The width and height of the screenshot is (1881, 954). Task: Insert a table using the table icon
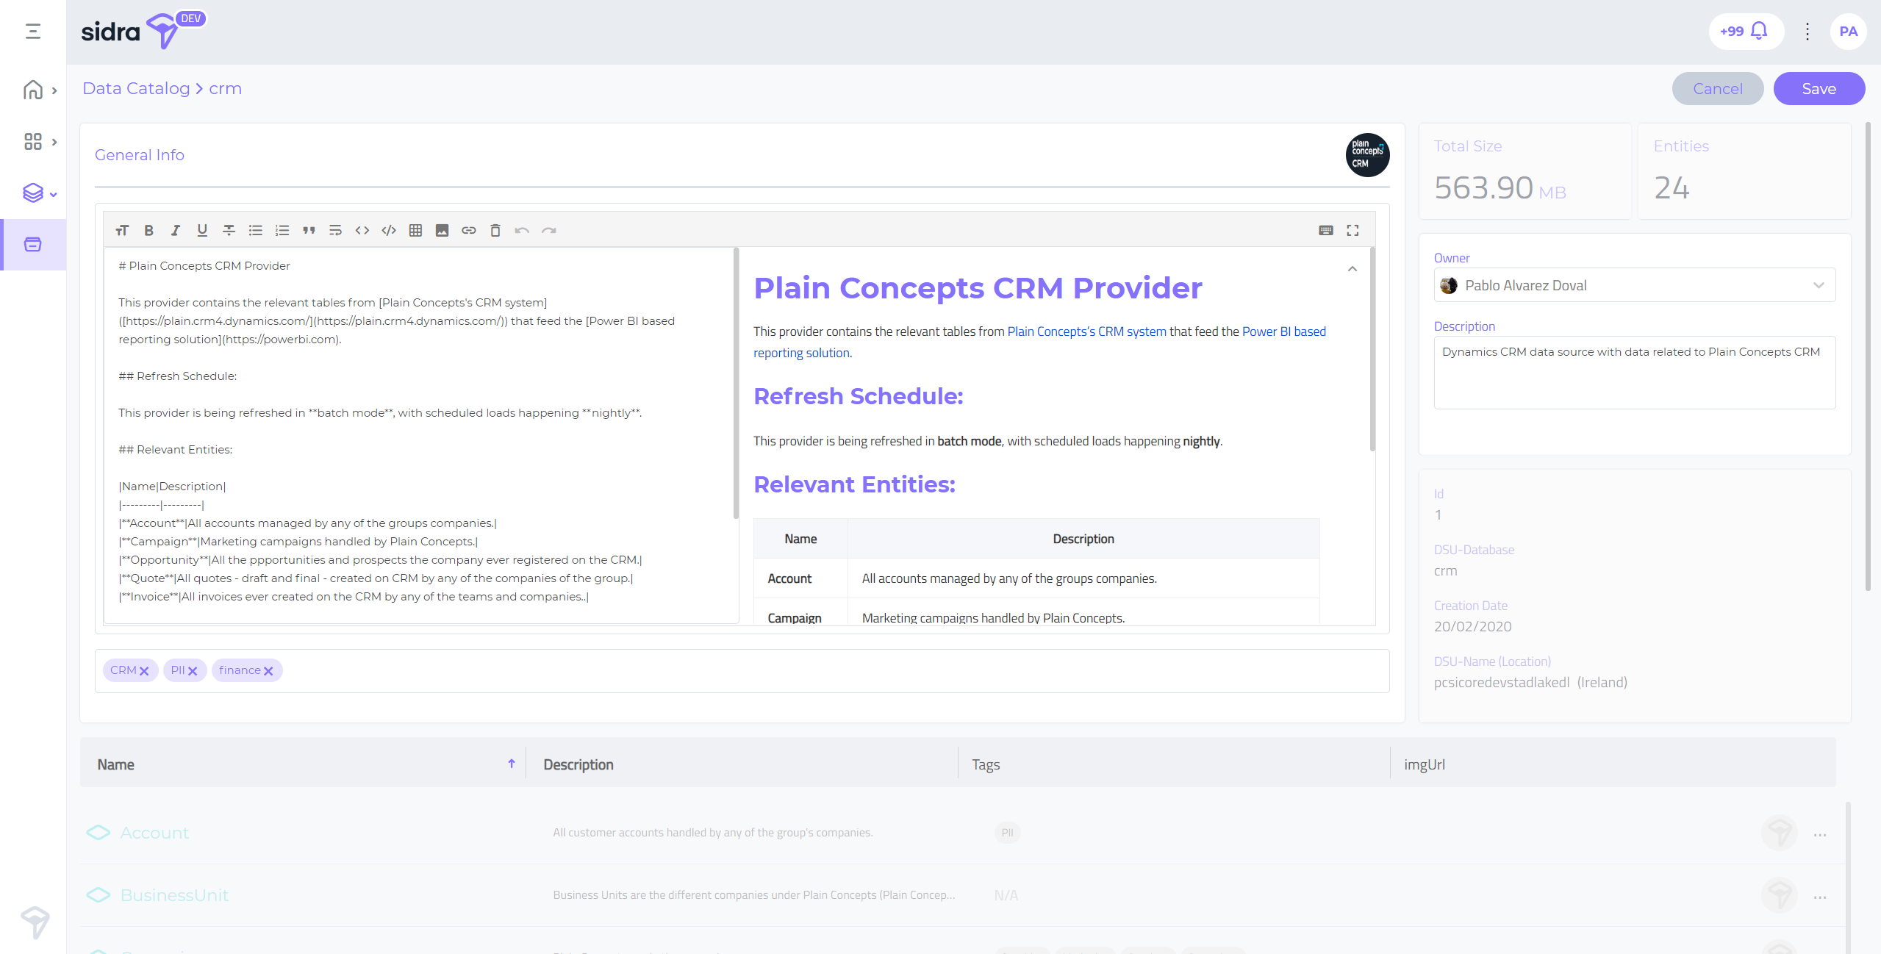point(415,230)
